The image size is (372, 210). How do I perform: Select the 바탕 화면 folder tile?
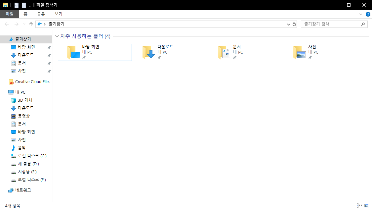pos(95,52)
